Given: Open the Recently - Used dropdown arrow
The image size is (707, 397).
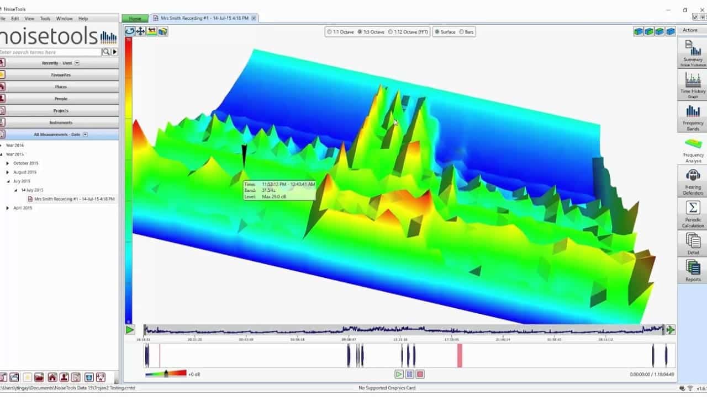Looking at the screenshot, I should coord(77,63).
